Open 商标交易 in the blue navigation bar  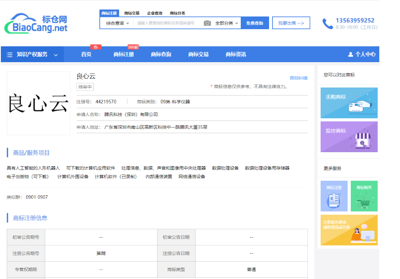[x=199, y=55]
